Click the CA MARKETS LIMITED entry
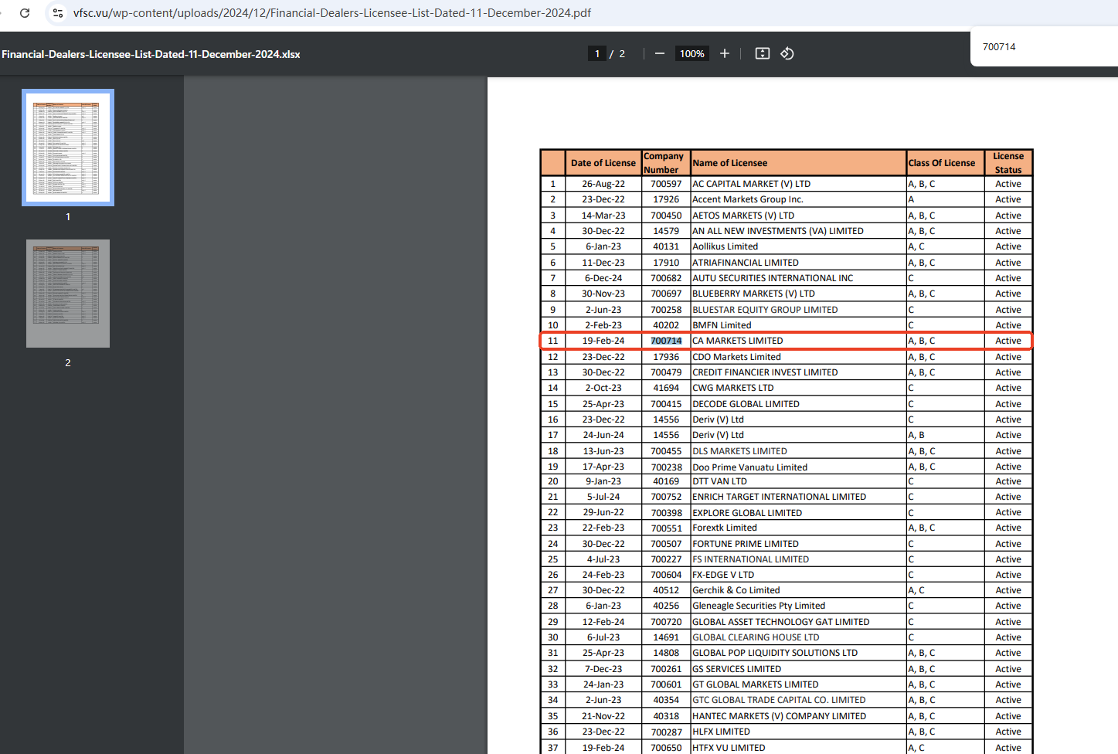The image size is (1118, 754). tap(738, 341)
